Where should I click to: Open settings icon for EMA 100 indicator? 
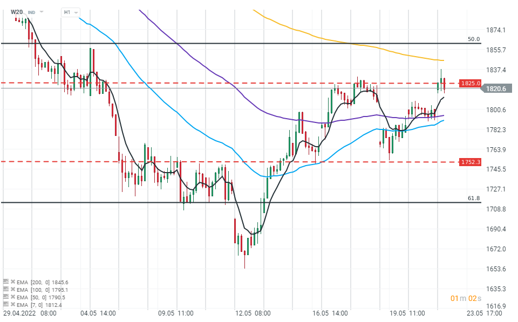pos(6,290)
